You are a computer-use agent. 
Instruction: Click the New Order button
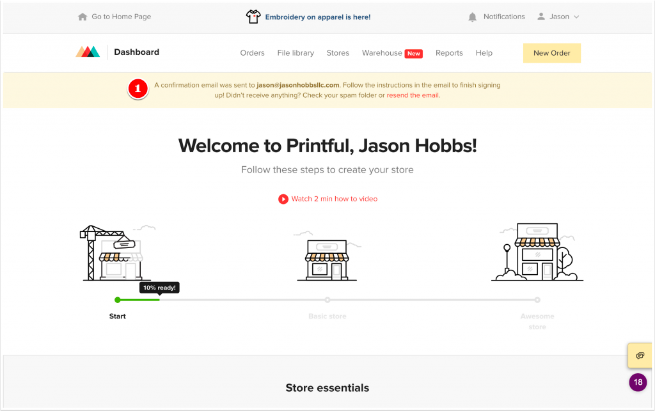pyautogui.click(x=551, y=53)
